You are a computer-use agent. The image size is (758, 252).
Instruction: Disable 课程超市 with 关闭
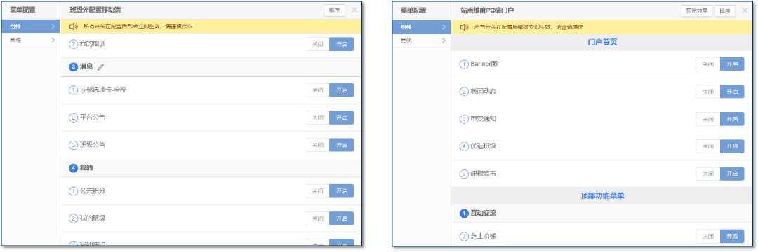(708, 174)
